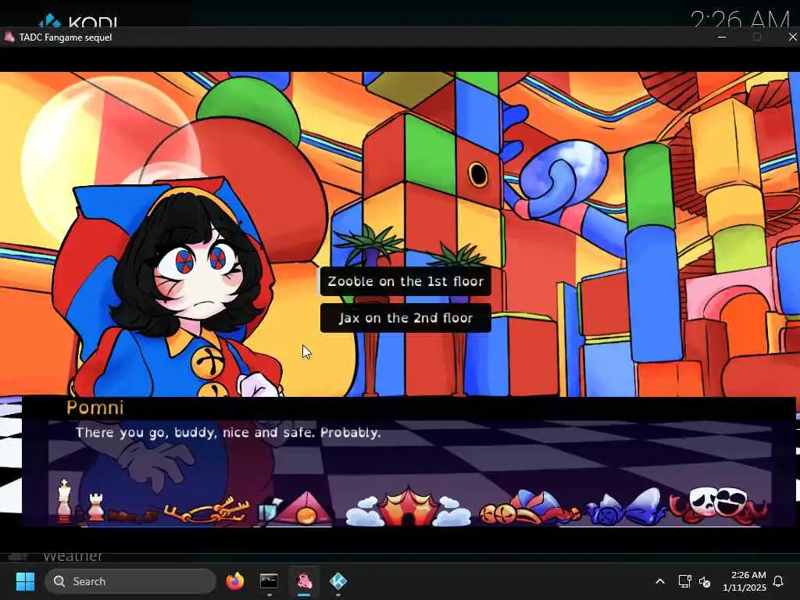Show hidden system tray icons
Image resolution: width=800 pixels, height=600 pixels.
tap(659, 581)
